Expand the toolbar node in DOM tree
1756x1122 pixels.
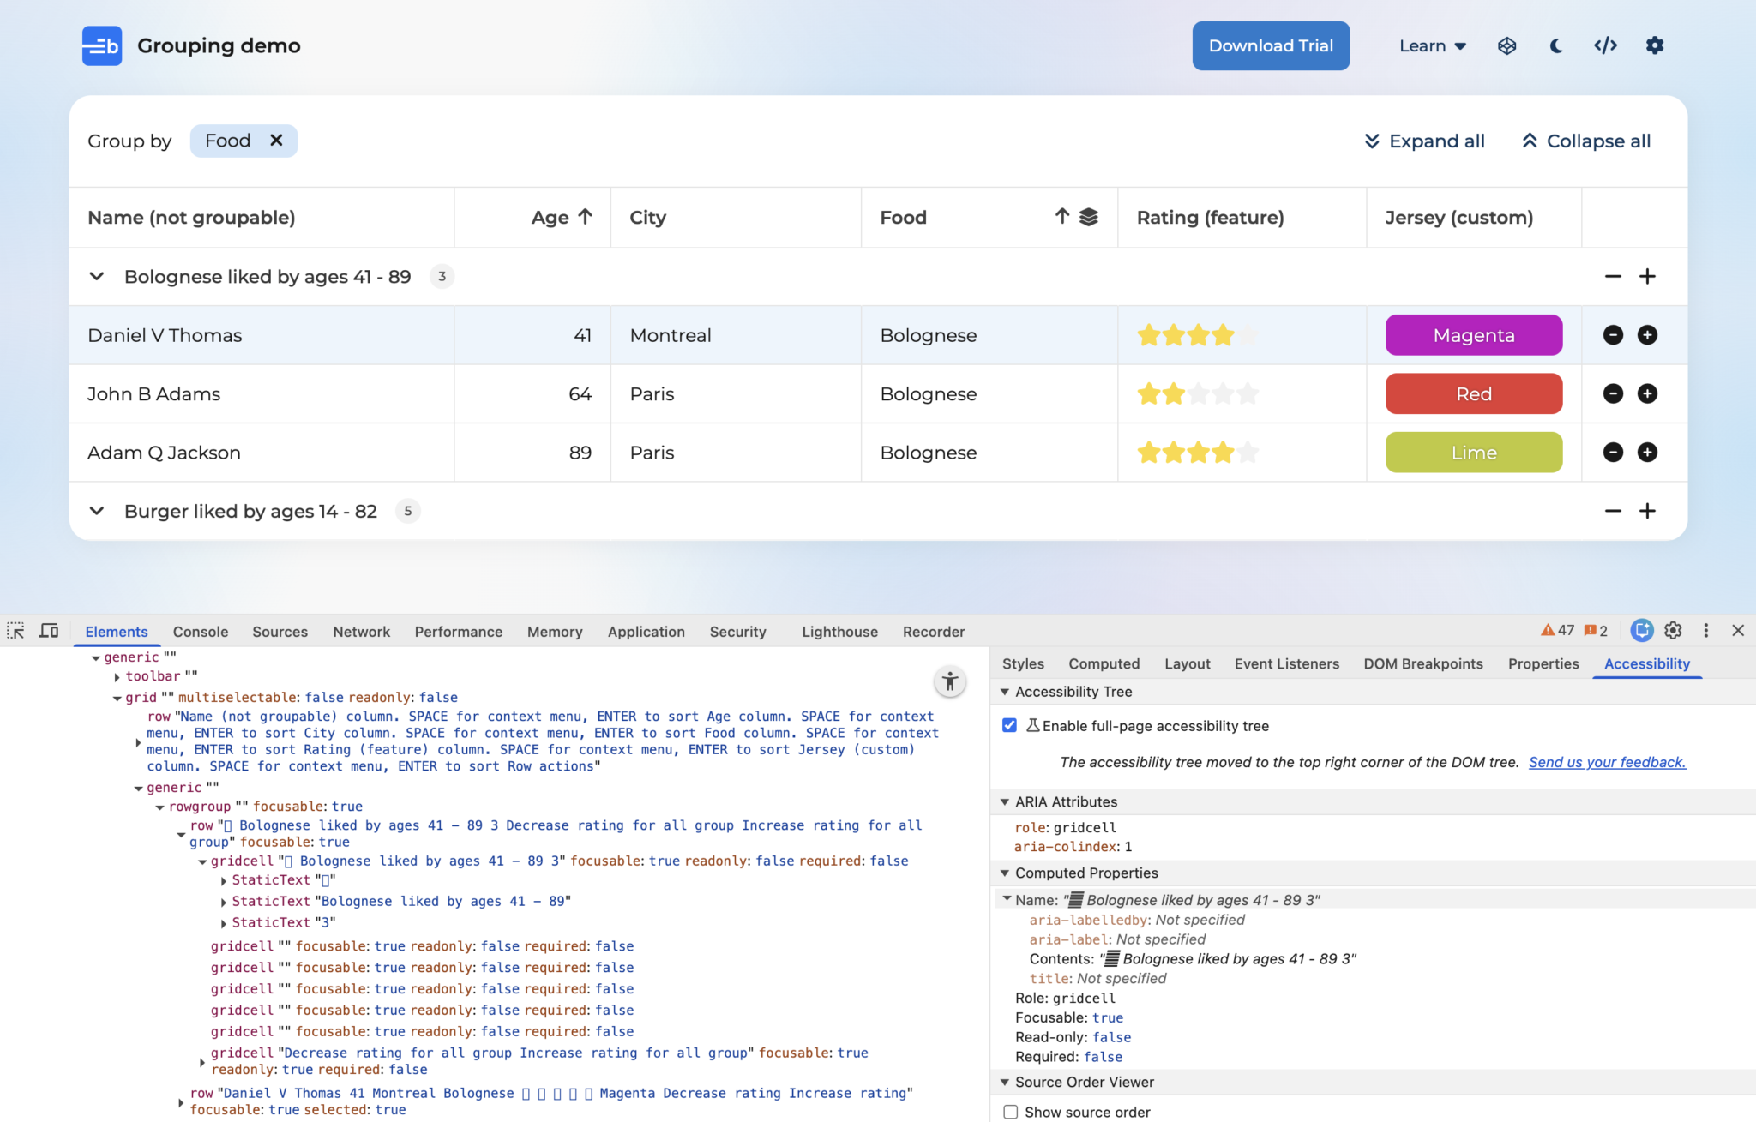pos(117,677)
